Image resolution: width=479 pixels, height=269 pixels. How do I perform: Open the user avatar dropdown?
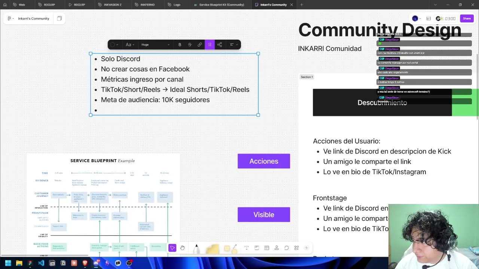[x=416, y=18]
